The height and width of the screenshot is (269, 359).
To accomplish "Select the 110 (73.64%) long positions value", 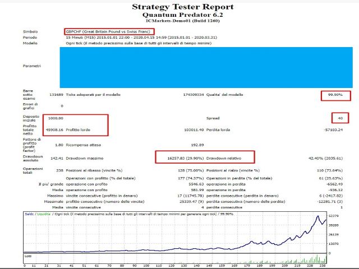I will [330, 170].
